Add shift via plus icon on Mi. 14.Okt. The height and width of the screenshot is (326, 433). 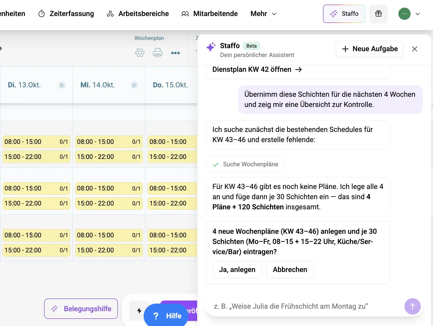(134, 85)
